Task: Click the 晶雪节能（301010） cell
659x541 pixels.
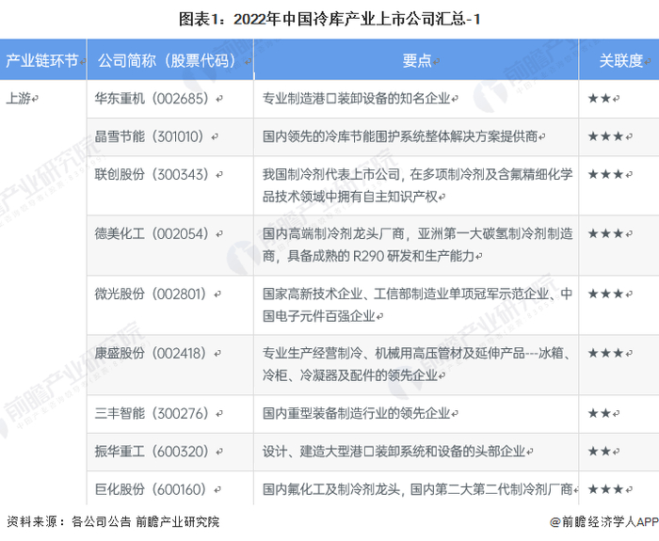Action: [170, 136]
